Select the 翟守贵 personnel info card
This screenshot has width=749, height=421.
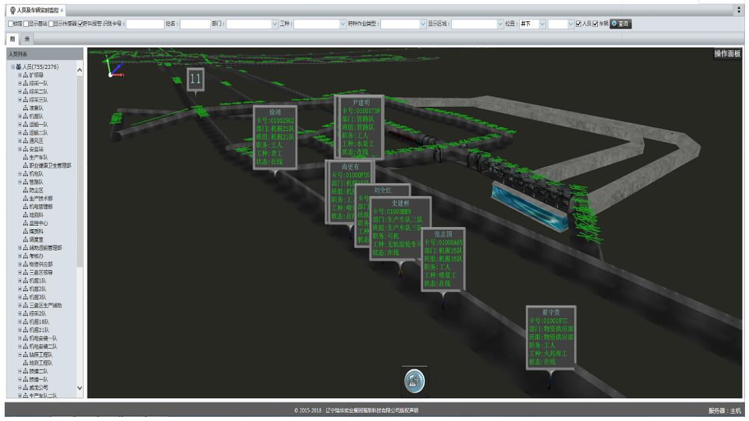coord(551,337)
